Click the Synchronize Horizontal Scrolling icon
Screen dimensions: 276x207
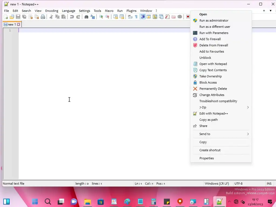[x=122, y=17]
